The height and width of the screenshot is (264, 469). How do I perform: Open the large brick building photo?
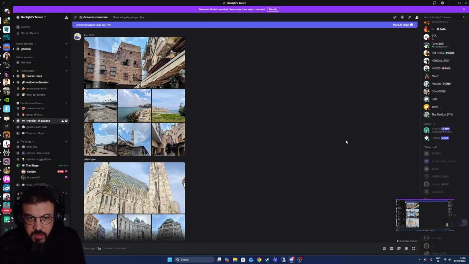click(134, 63)
